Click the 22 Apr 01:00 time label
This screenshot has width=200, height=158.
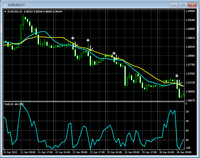[x=63, y=152]
